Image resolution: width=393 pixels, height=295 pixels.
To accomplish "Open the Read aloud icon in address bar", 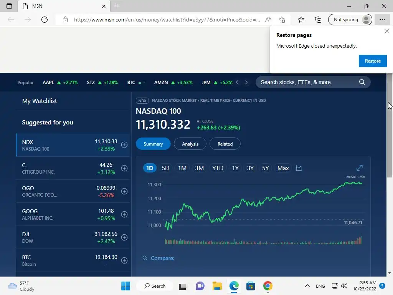I will point(268,20).
